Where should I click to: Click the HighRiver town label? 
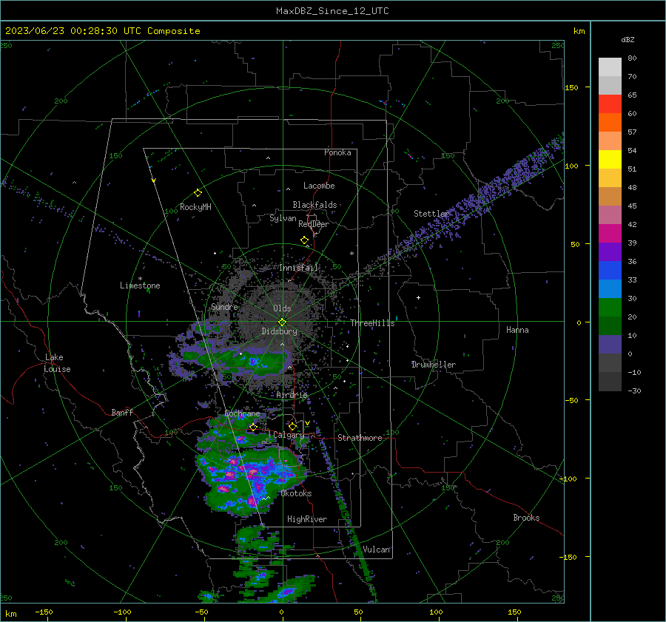[307, 519]
